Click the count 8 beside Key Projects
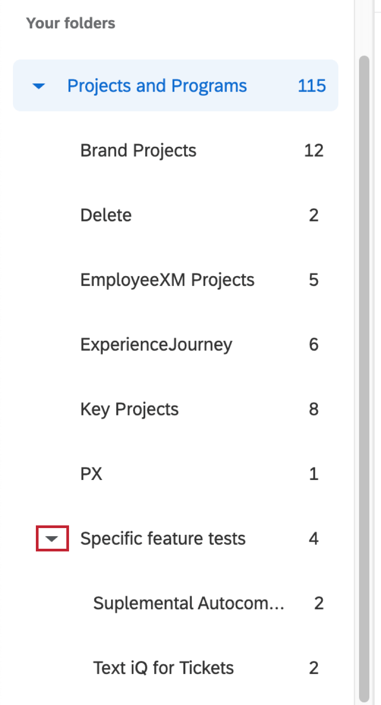381x705 pixels. (x=315, y=409)
